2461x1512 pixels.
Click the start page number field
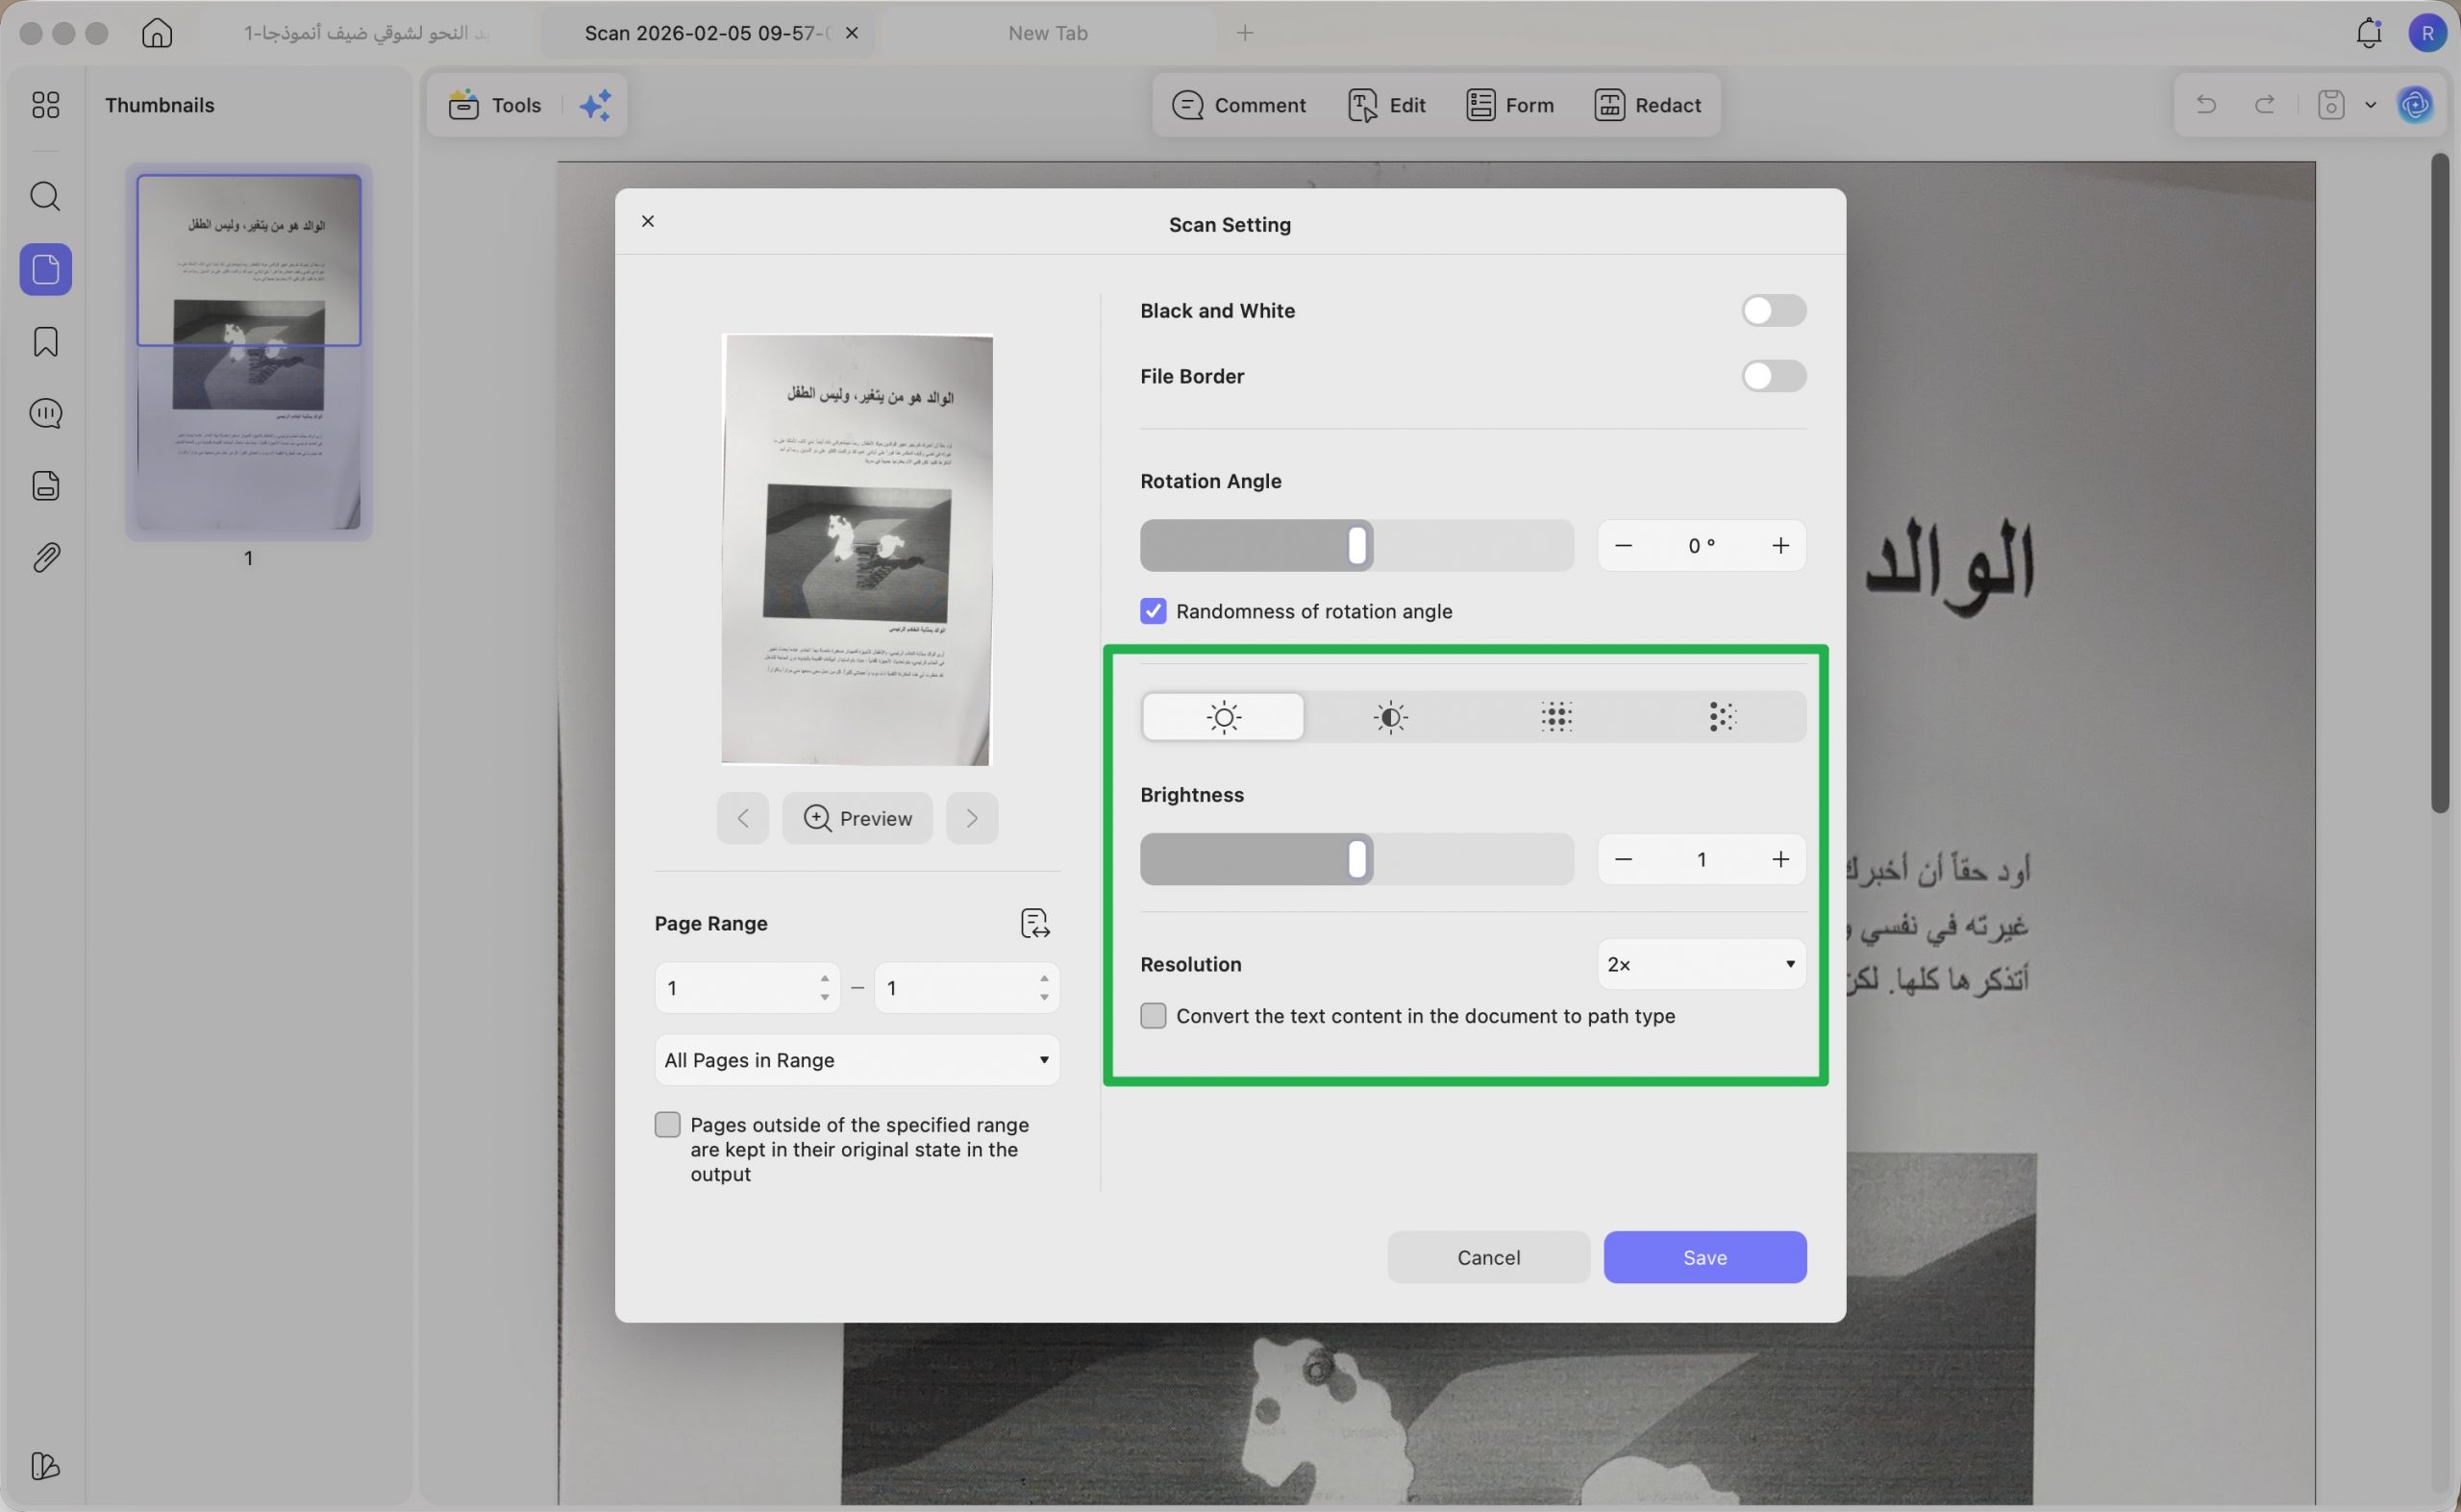(746, 988)
